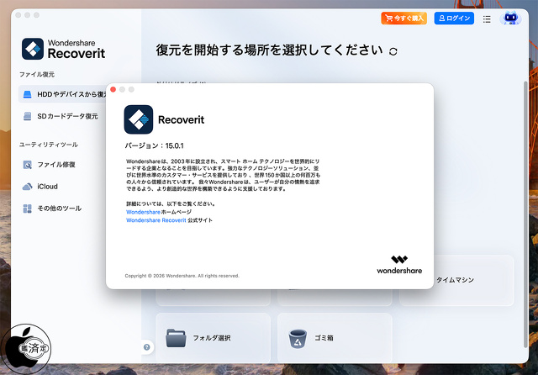Click the ログイン login button
The height and width of the screenshot is (375, 538).
point(454,18)
